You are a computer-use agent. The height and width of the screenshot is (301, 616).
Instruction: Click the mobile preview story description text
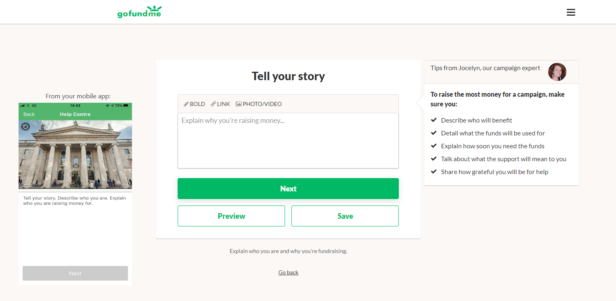[75, 201]
